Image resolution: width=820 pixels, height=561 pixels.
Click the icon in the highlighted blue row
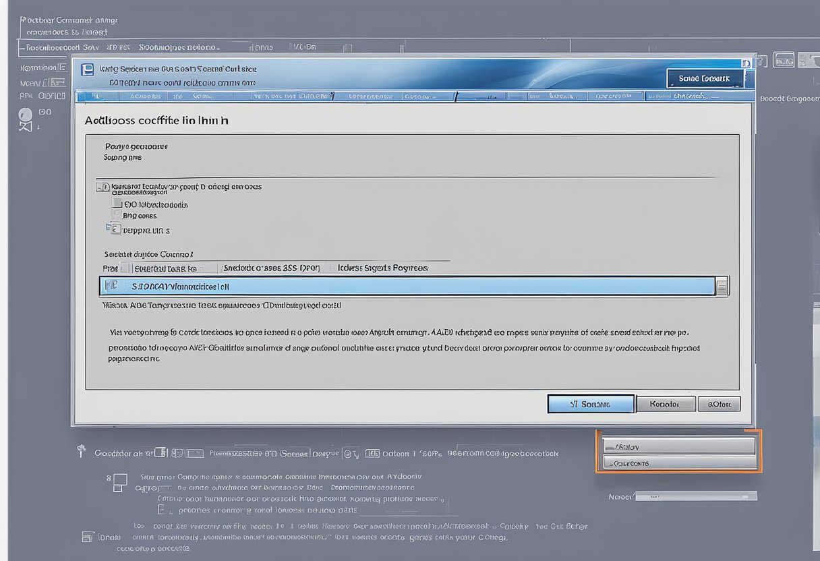tap(111, 286)
